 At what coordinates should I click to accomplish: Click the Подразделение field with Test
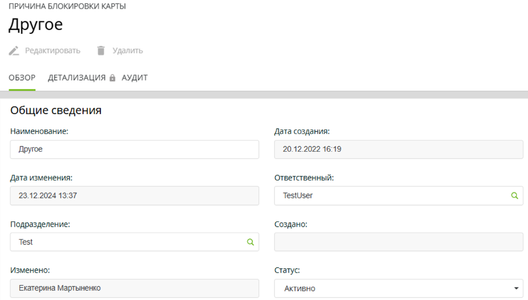click(129, 242)
